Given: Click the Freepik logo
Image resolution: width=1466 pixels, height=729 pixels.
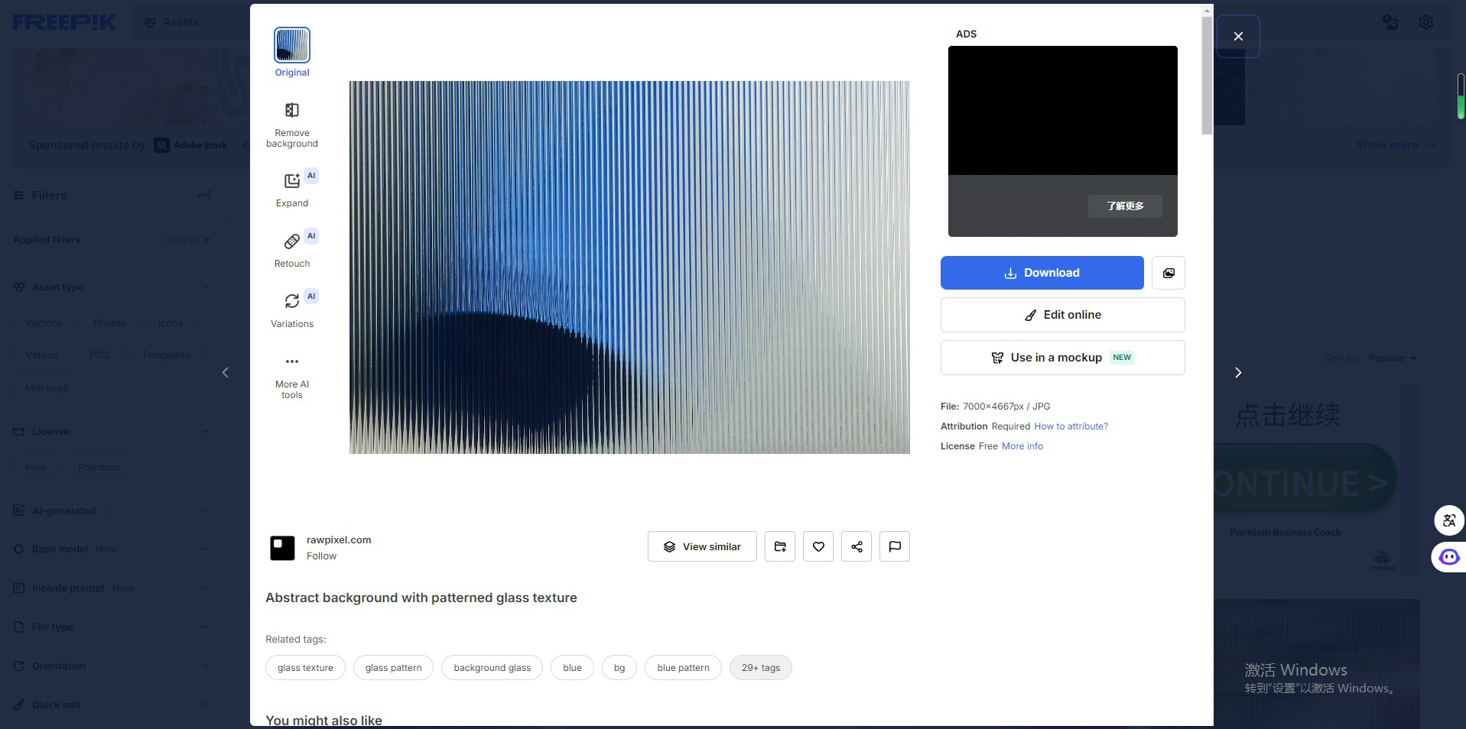Looking at the screenshot, I should pos(64,22).
